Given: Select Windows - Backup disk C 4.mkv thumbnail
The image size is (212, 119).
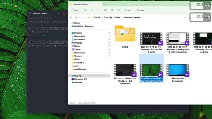Looking at the screenshot, I should tap(151, 39).
